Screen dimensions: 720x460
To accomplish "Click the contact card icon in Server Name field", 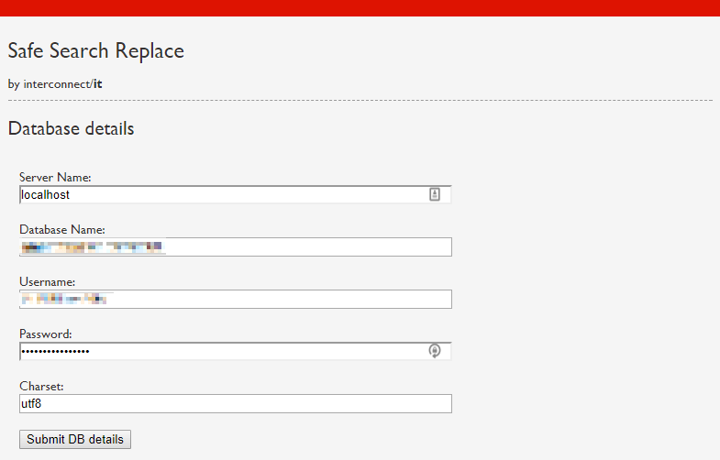I will [x=435, y=194].
